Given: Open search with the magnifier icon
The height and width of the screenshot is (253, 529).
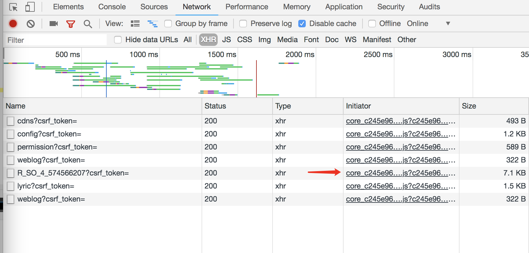Looking at the screenshot, I should tap(88, 24).
